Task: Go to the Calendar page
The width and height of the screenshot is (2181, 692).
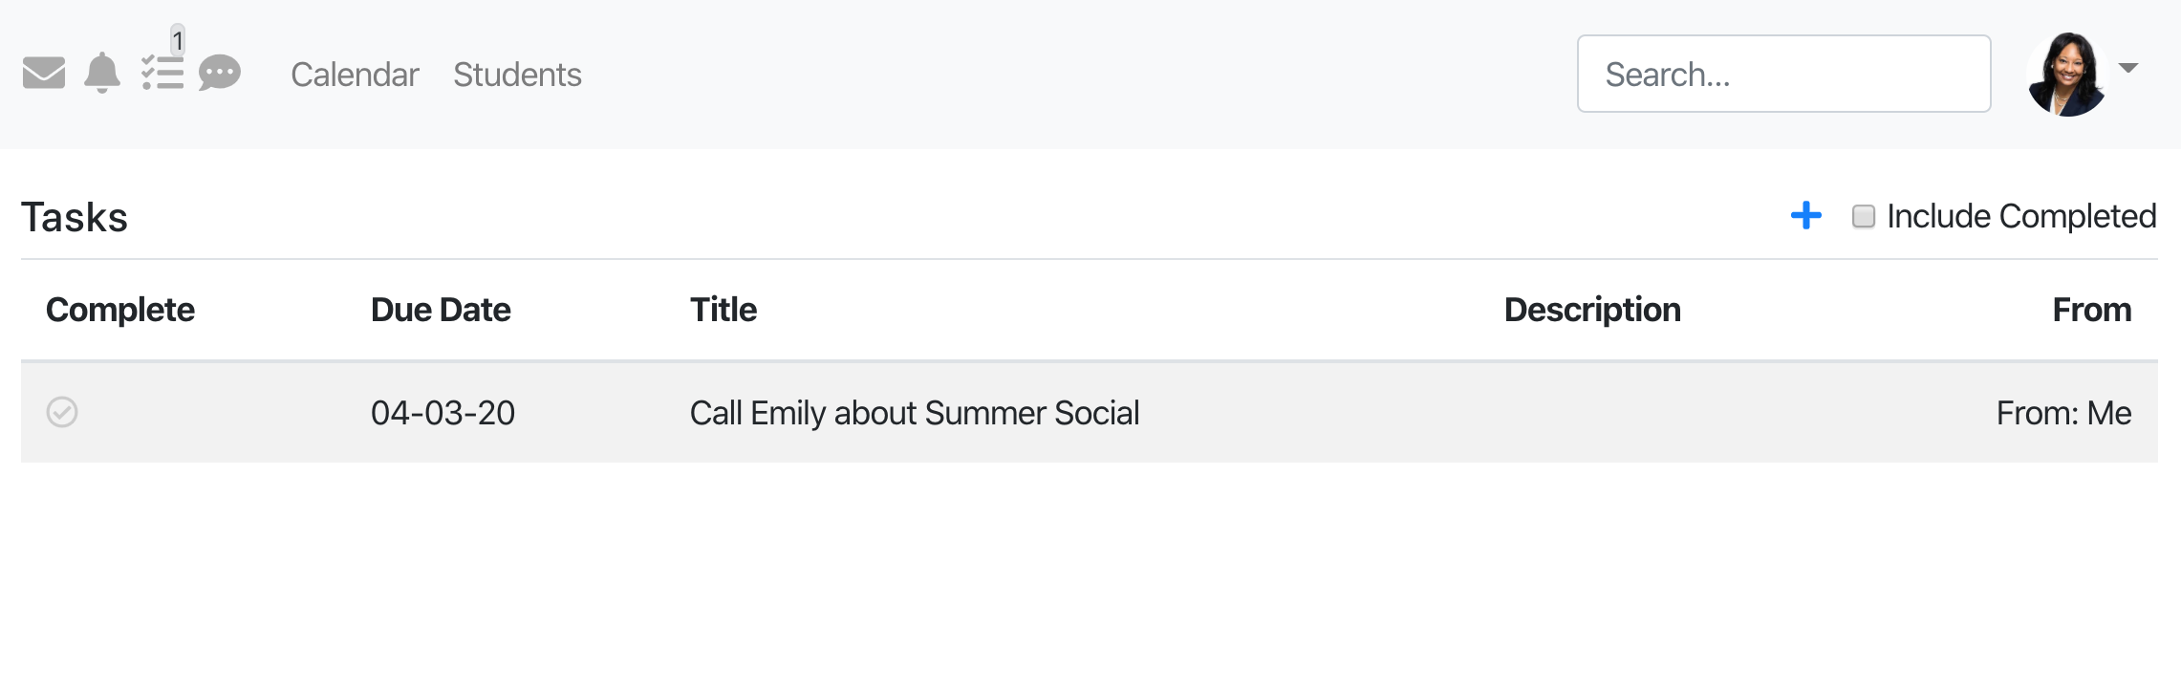Action: tap(355, 75)
